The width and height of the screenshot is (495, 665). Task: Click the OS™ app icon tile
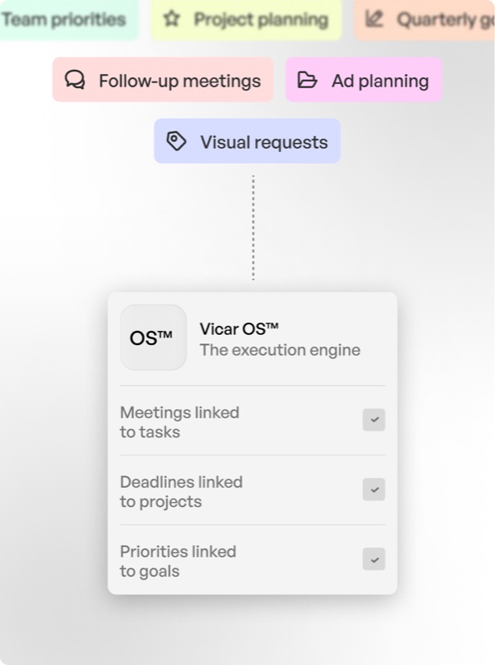point(154,337)
